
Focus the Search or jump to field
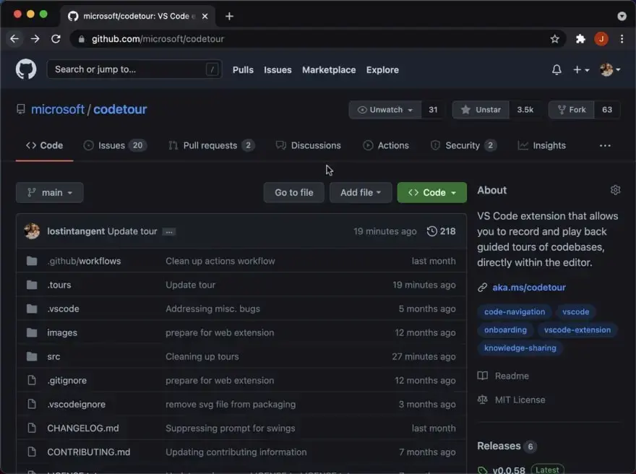(x=134, y=69)
